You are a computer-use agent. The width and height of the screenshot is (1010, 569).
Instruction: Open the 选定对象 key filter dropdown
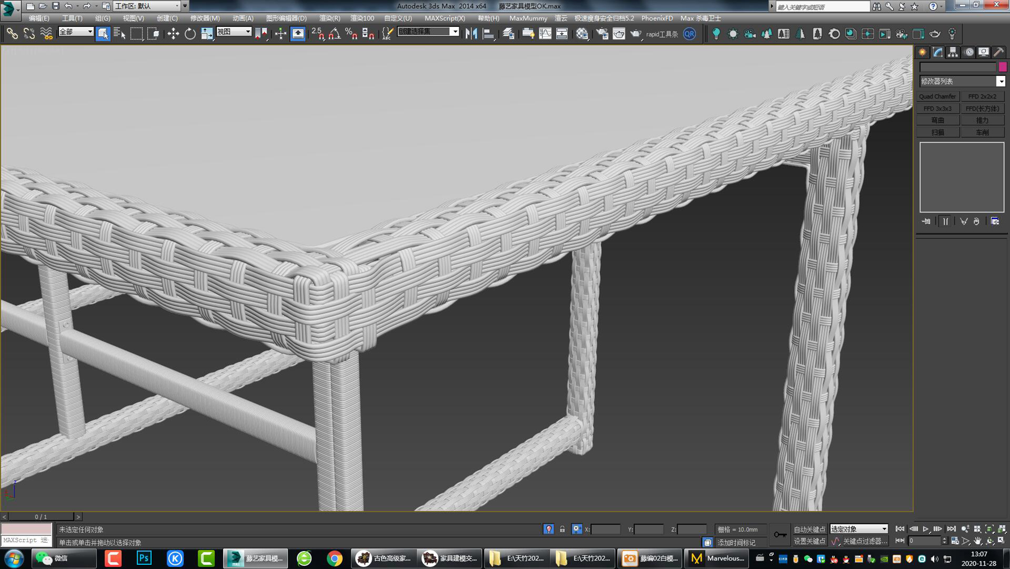coord(858,529)
